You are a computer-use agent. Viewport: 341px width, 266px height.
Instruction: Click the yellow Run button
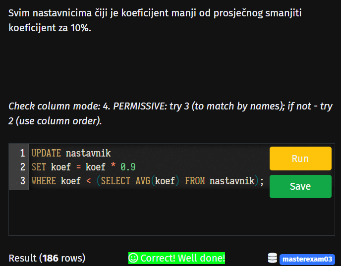click(300, 159)
